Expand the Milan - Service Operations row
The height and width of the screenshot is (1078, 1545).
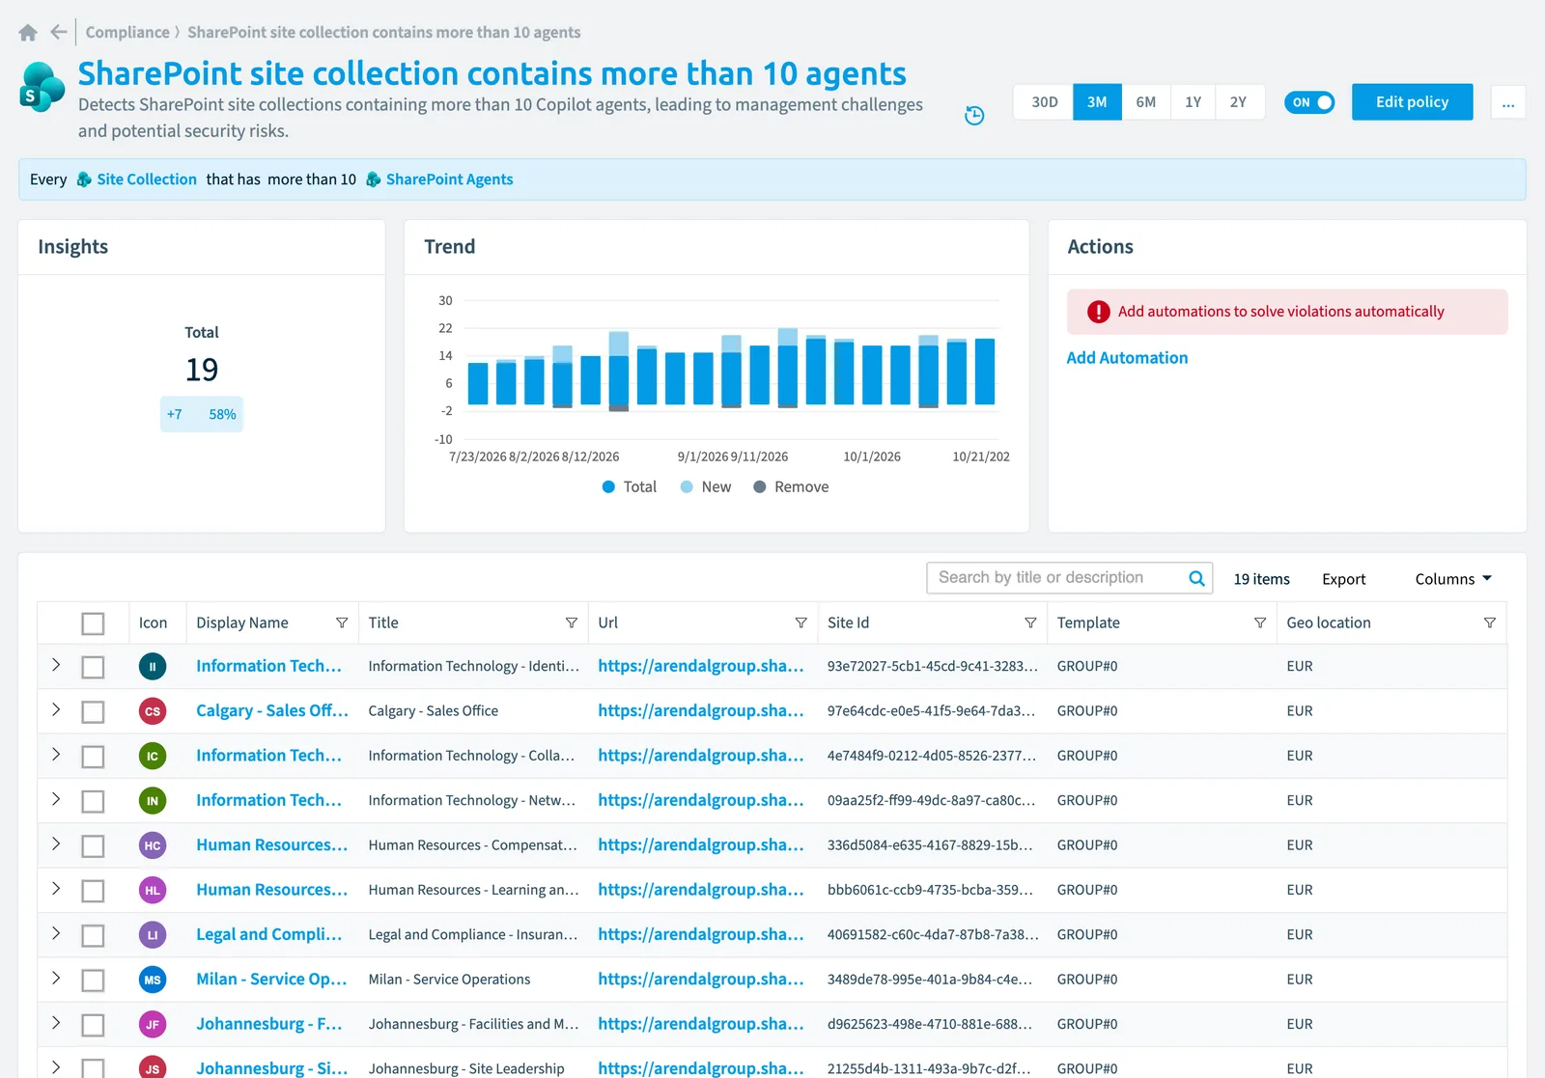(x=56, y=978)
